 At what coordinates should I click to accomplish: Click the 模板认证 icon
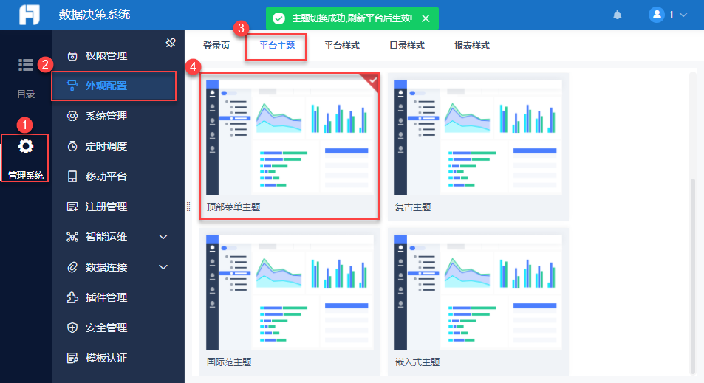72,358
